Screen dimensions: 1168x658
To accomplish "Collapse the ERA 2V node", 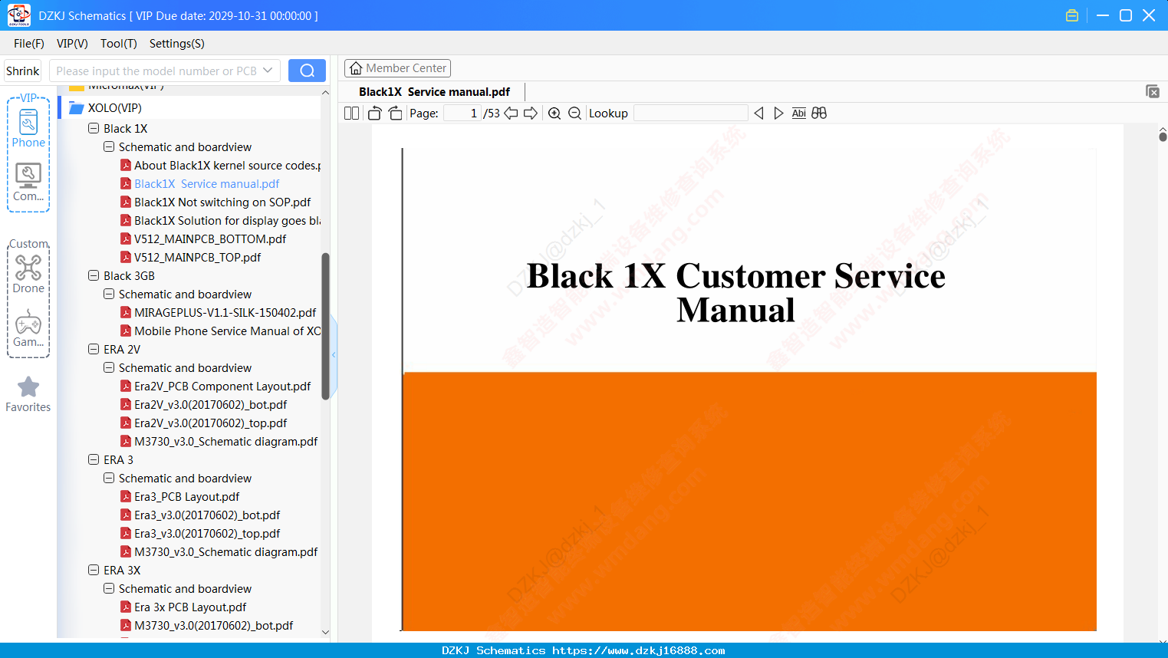I will click(x=94, y=349).
